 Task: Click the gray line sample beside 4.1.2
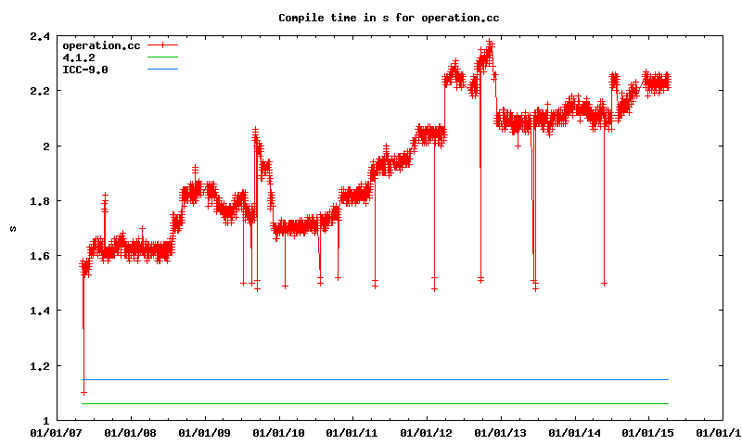(161, 57)
